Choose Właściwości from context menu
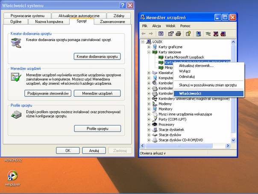The height and width of the screenshot is (194, 258). [208, 93]
